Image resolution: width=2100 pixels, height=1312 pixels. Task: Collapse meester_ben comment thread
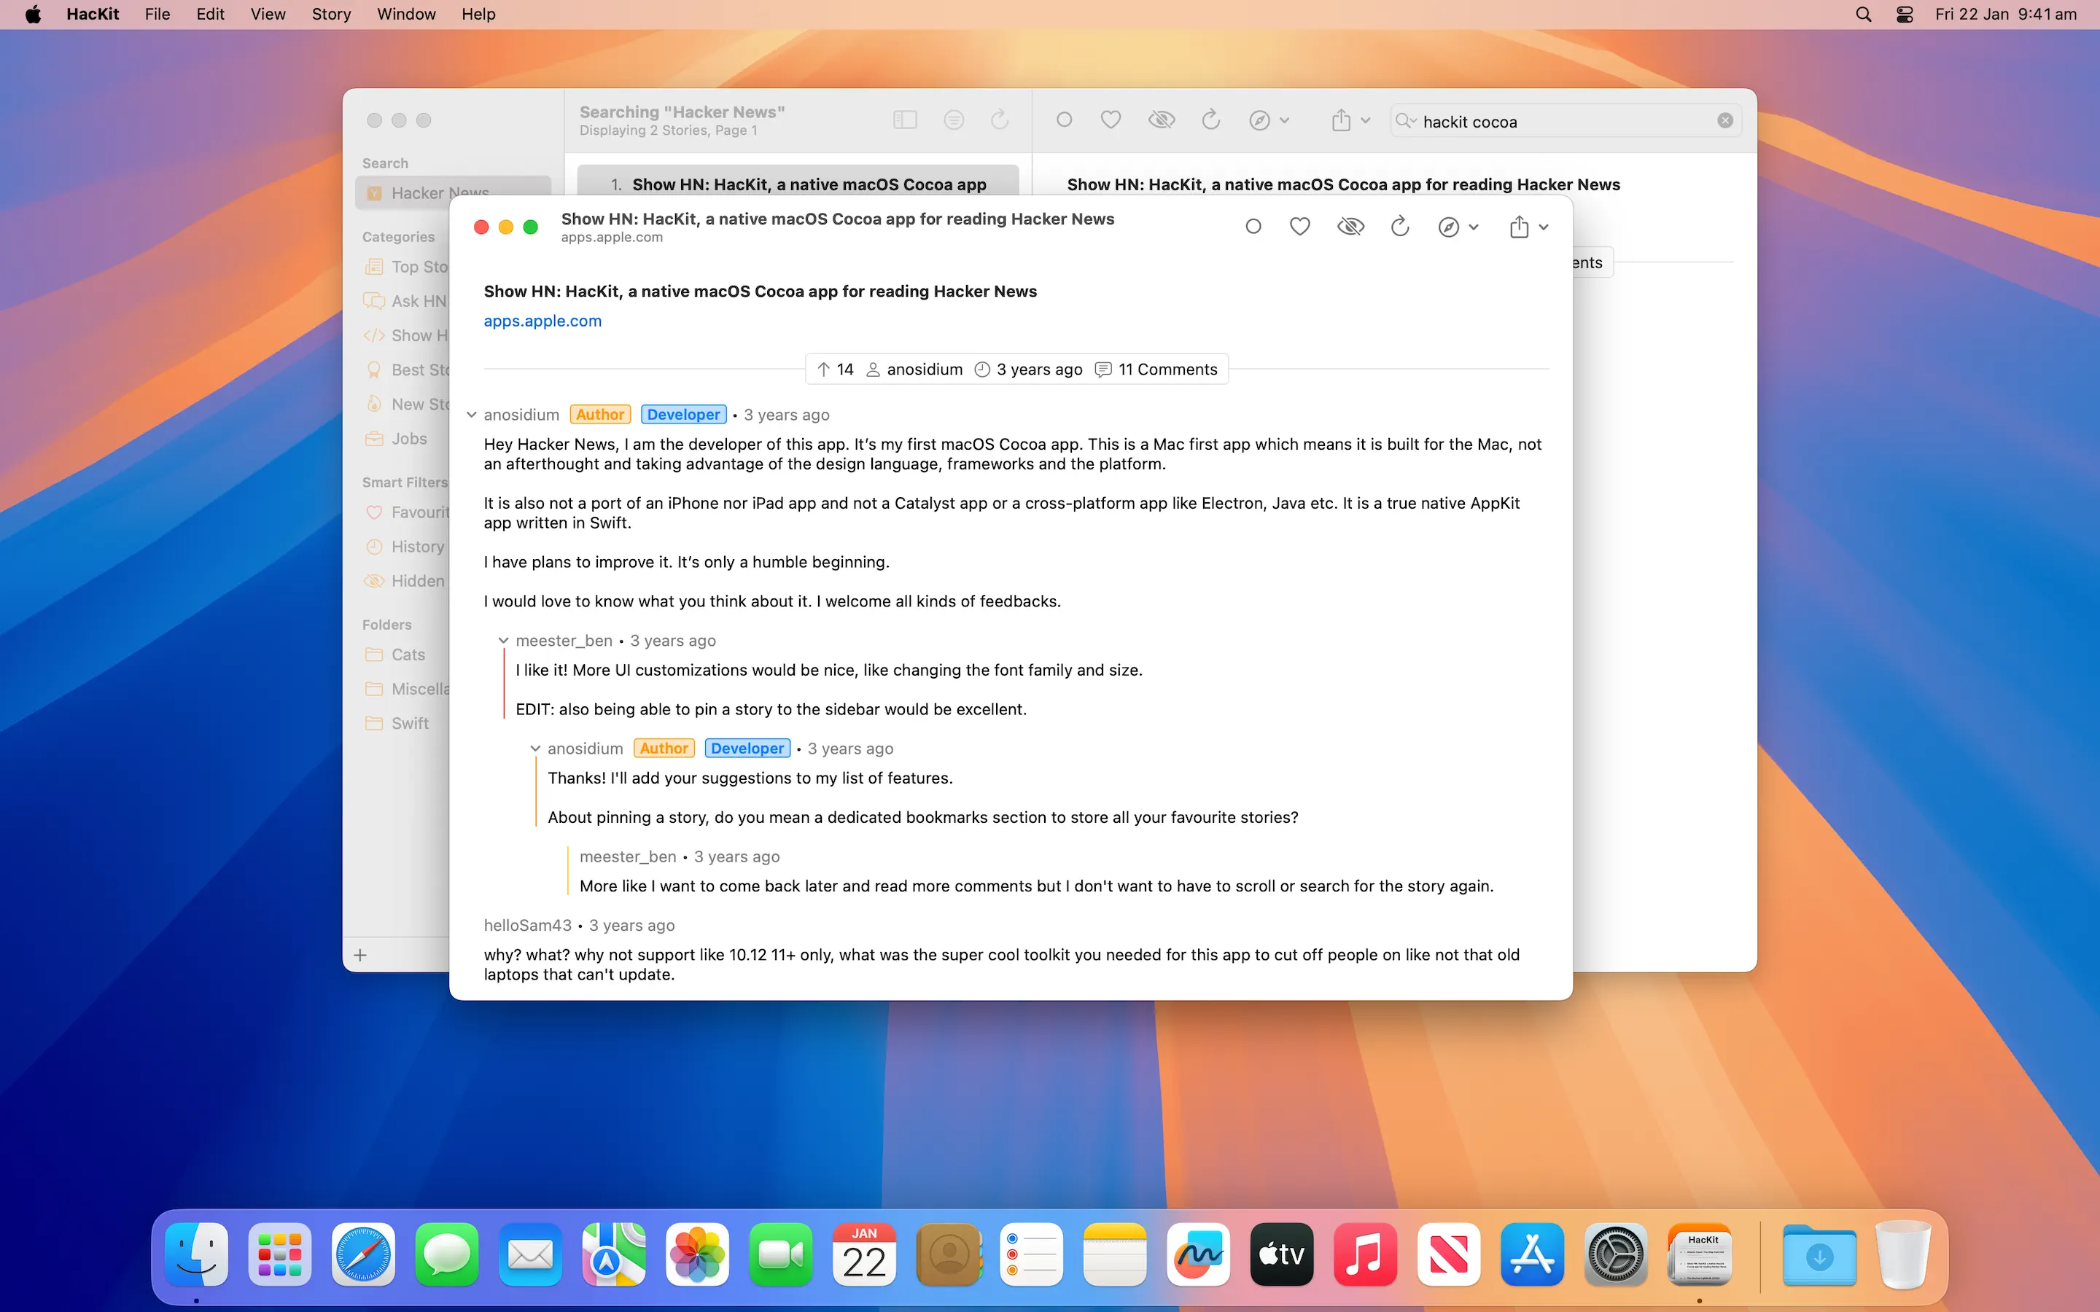point(503,641)
